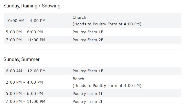Viewport: 184px width, 110px height.
Task: Select the 10:00 AM – 4:00 PM time cell
Action: [26, 21]
